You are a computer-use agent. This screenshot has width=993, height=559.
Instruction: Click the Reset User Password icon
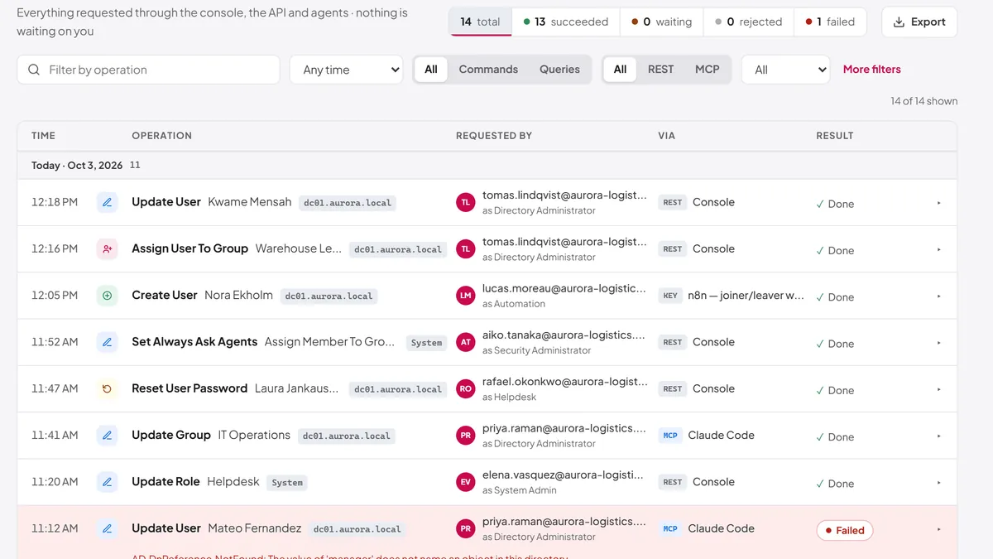tap(107, 388)
